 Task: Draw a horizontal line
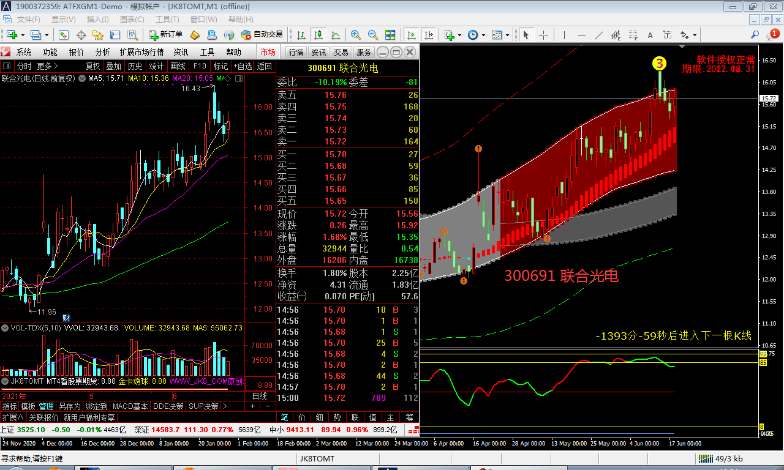[x=582, y=34]
